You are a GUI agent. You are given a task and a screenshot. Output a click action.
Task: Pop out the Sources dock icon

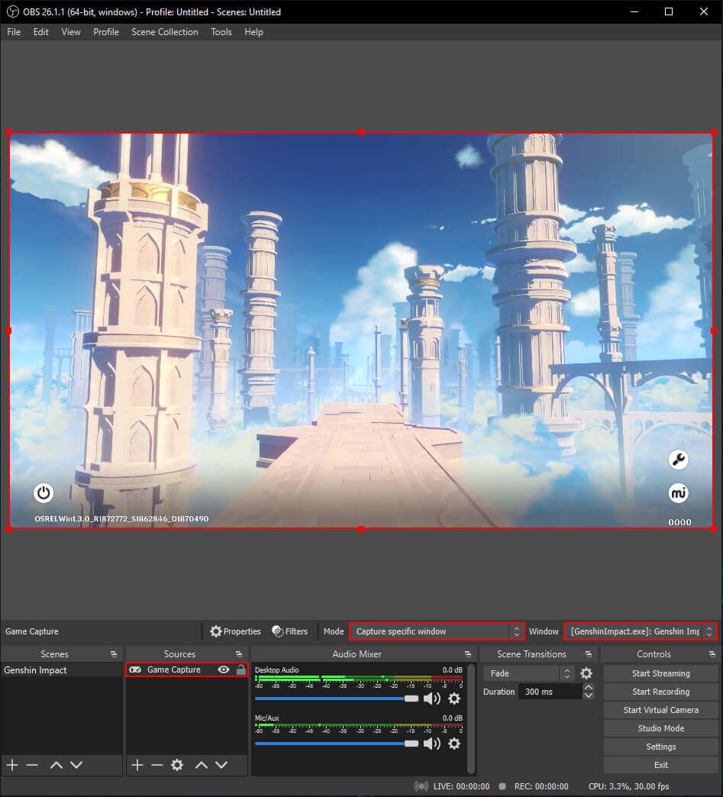[x=239, y=654]
